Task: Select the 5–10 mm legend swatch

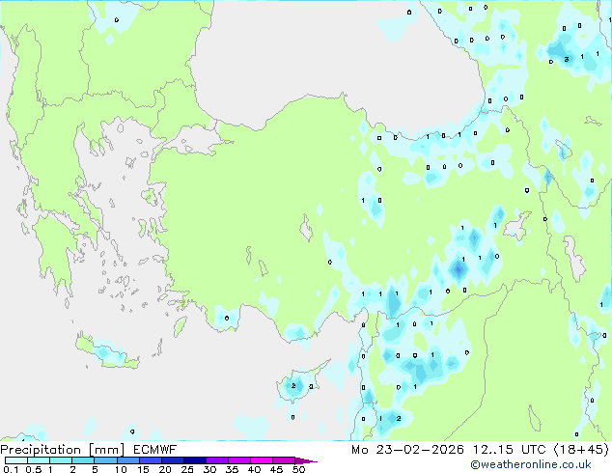Action: pos(105,460)
